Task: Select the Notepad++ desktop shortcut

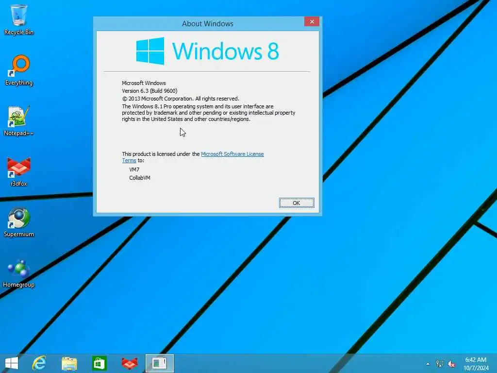Action: (19, 121)
